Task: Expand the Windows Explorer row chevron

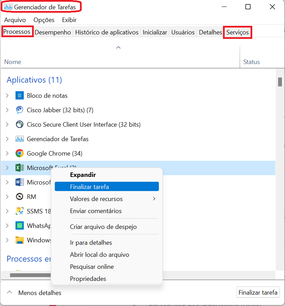Action: 7,240
